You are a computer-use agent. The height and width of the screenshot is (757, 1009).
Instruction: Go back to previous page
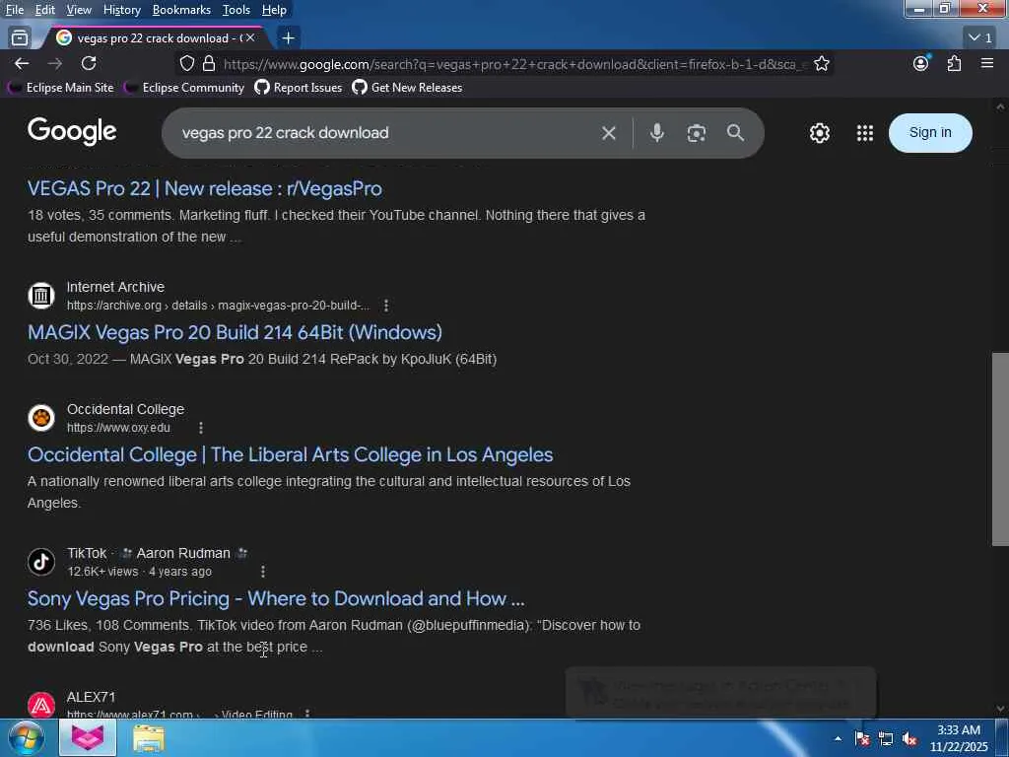[22, 63]
